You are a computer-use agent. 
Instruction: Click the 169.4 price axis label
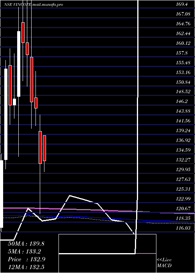pyautogui.click(x=182, y=5)
